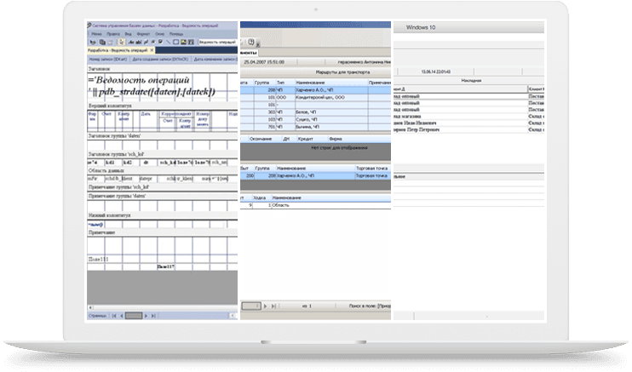Go to the first page with the report navigator
The image size is (632, 372).
tap(113, 315)
